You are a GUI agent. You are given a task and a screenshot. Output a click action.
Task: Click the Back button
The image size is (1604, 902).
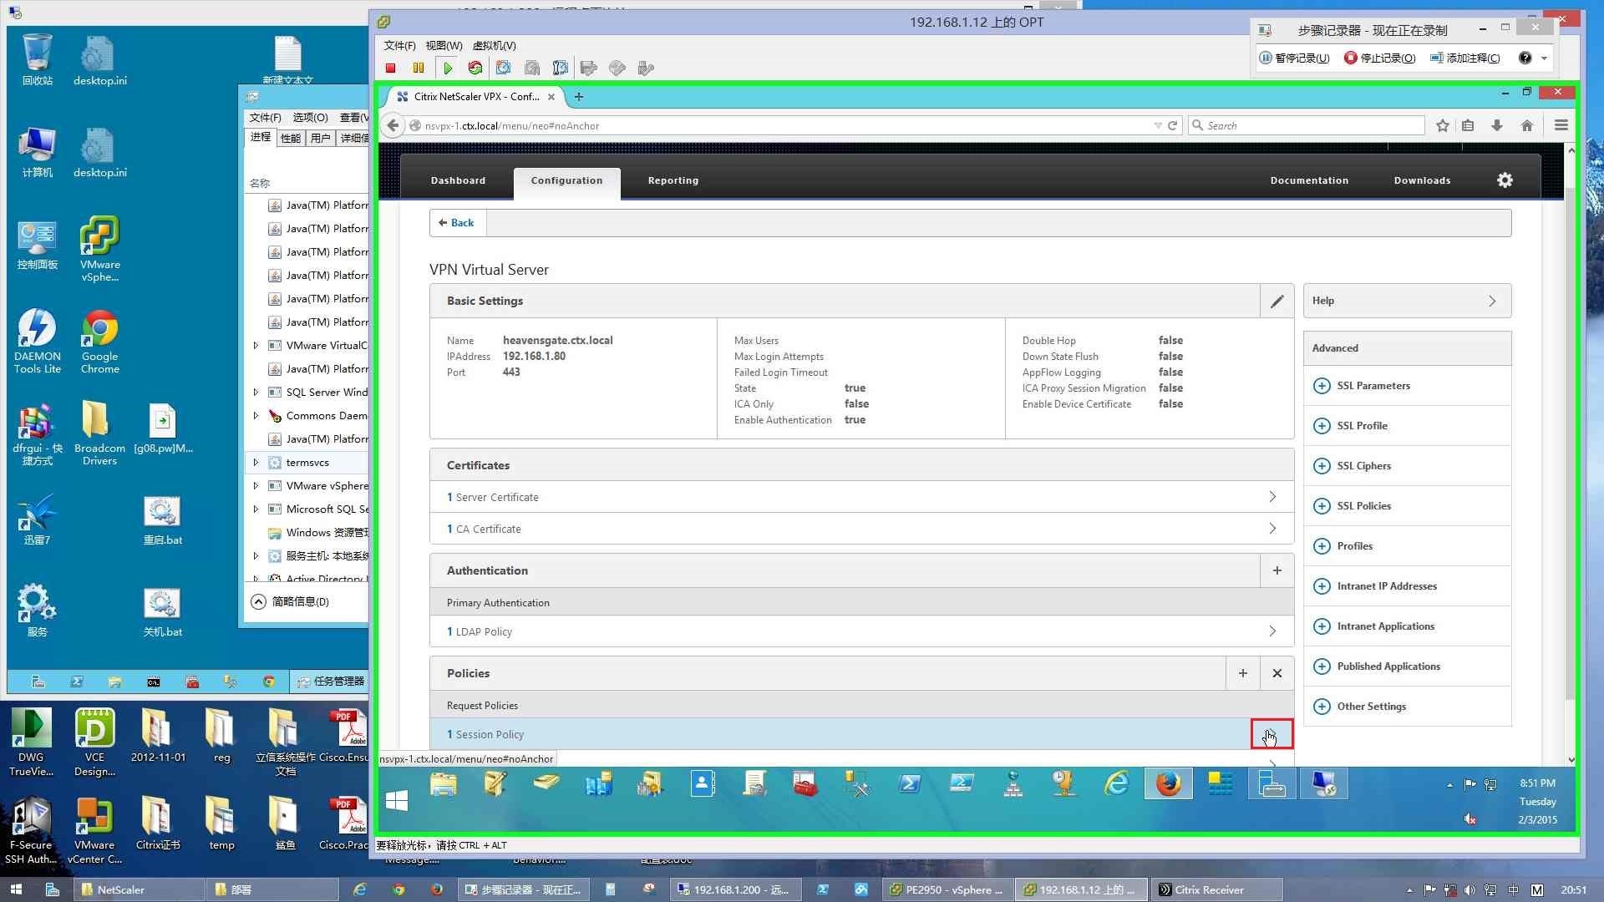pyautogui.click(x=457, y=223)
